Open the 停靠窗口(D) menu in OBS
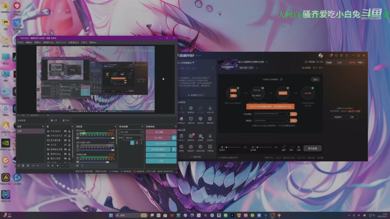The width and height of the screenshot is (390, 219). 48,42
